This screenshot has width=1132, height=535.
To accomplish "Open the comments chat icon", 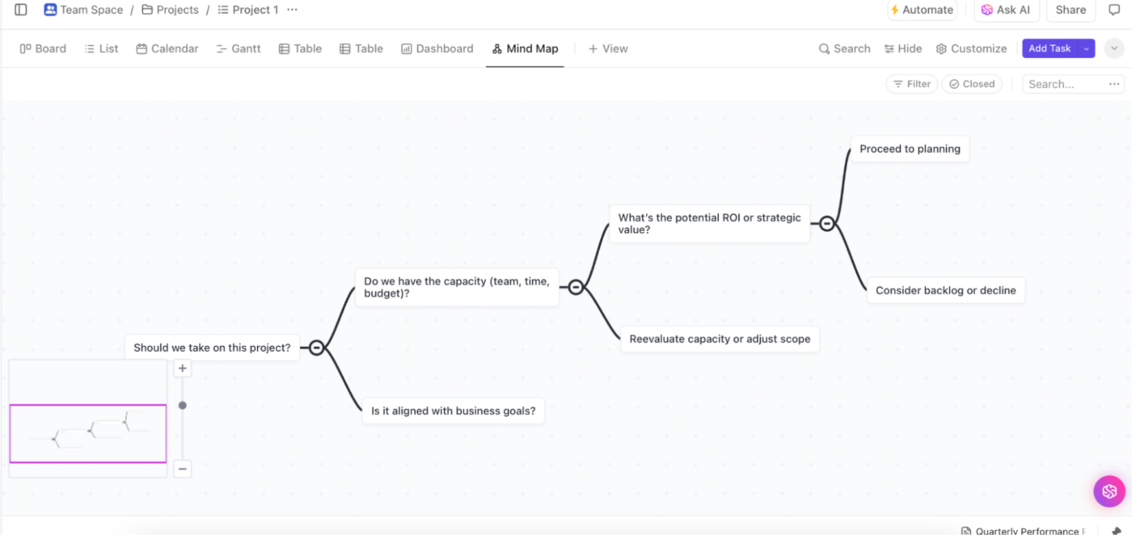I will coord(1114,10).
